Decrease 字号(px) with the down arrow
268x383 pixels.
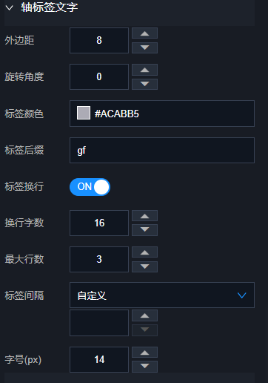coord(144,367)
